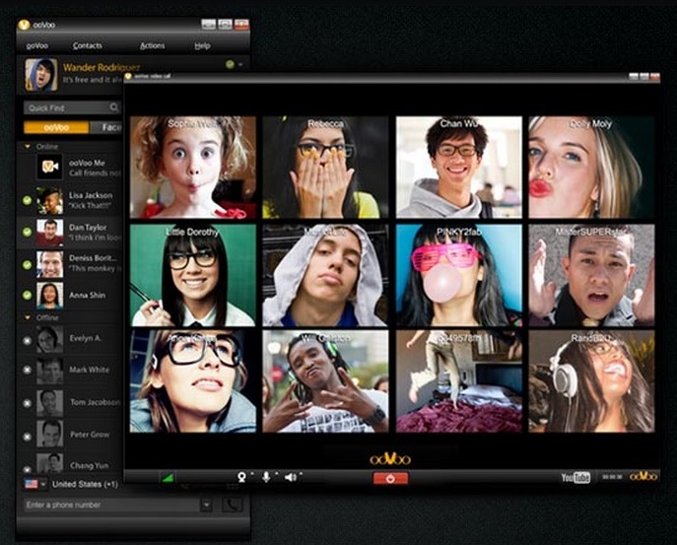
Task: Select Chan Wu's video tile
Action: (459, 168)
